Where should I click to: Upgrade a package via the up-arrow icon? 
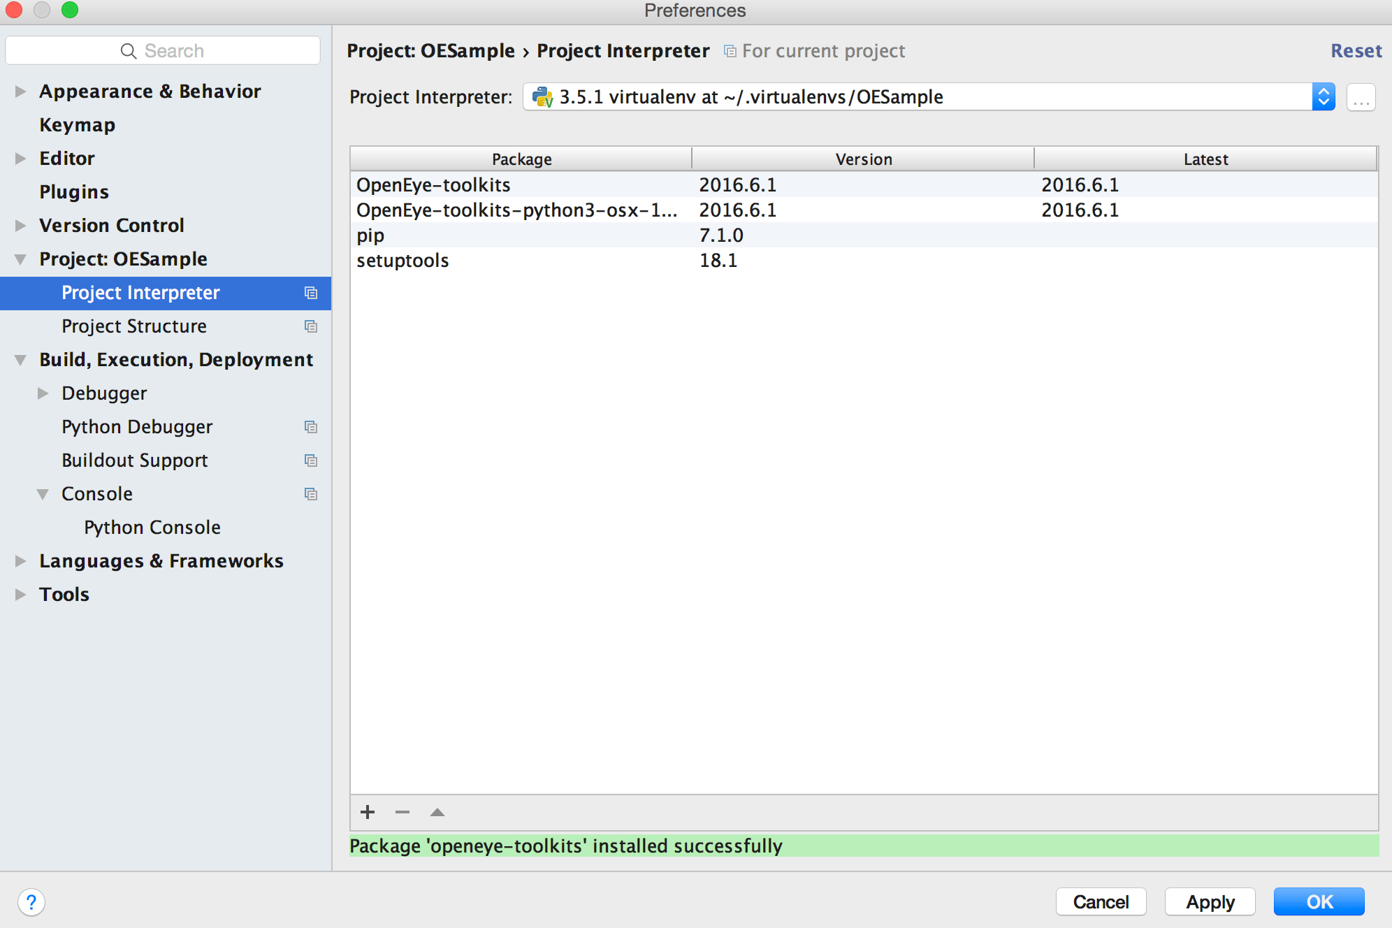437,811
